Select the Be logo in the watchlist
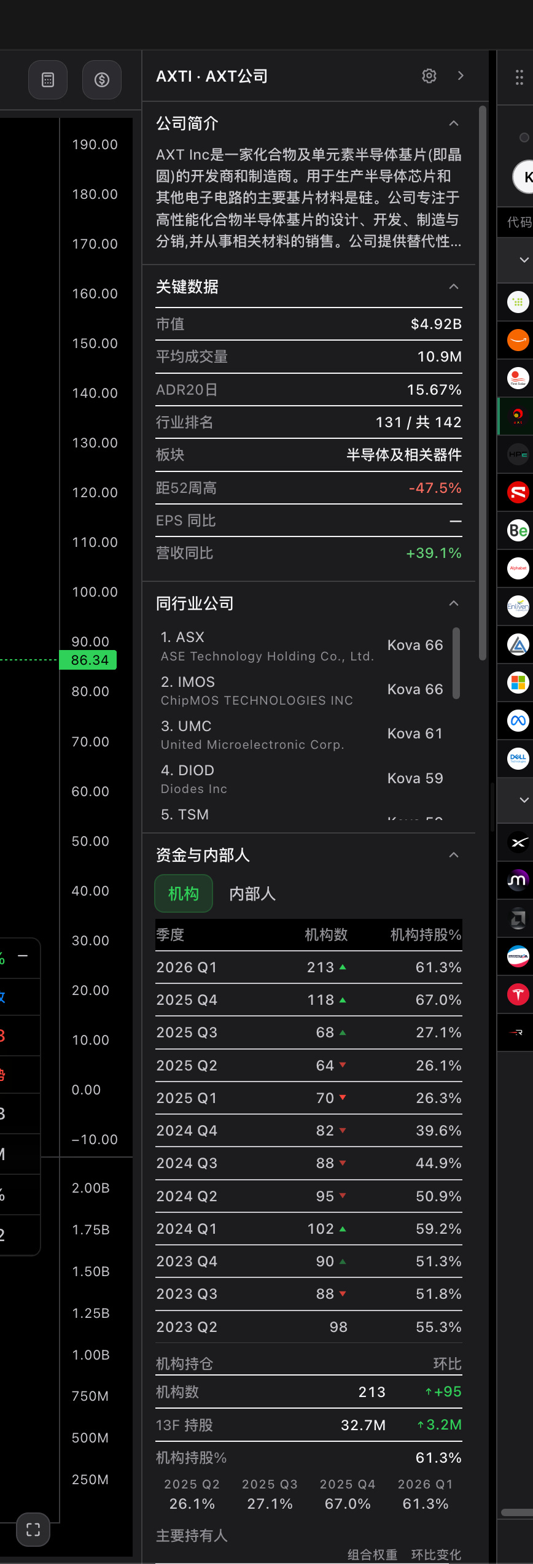The image size is (533, 1564). tap(518, 530)
